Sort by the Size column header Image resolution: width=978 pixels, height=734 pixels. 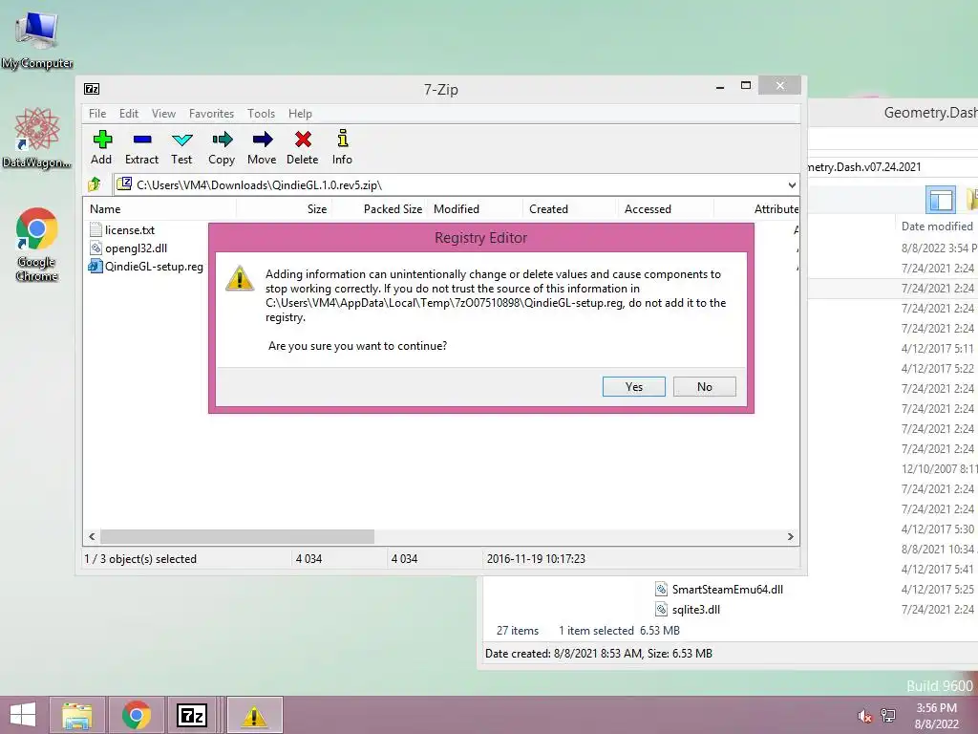(x=284, y=209)
